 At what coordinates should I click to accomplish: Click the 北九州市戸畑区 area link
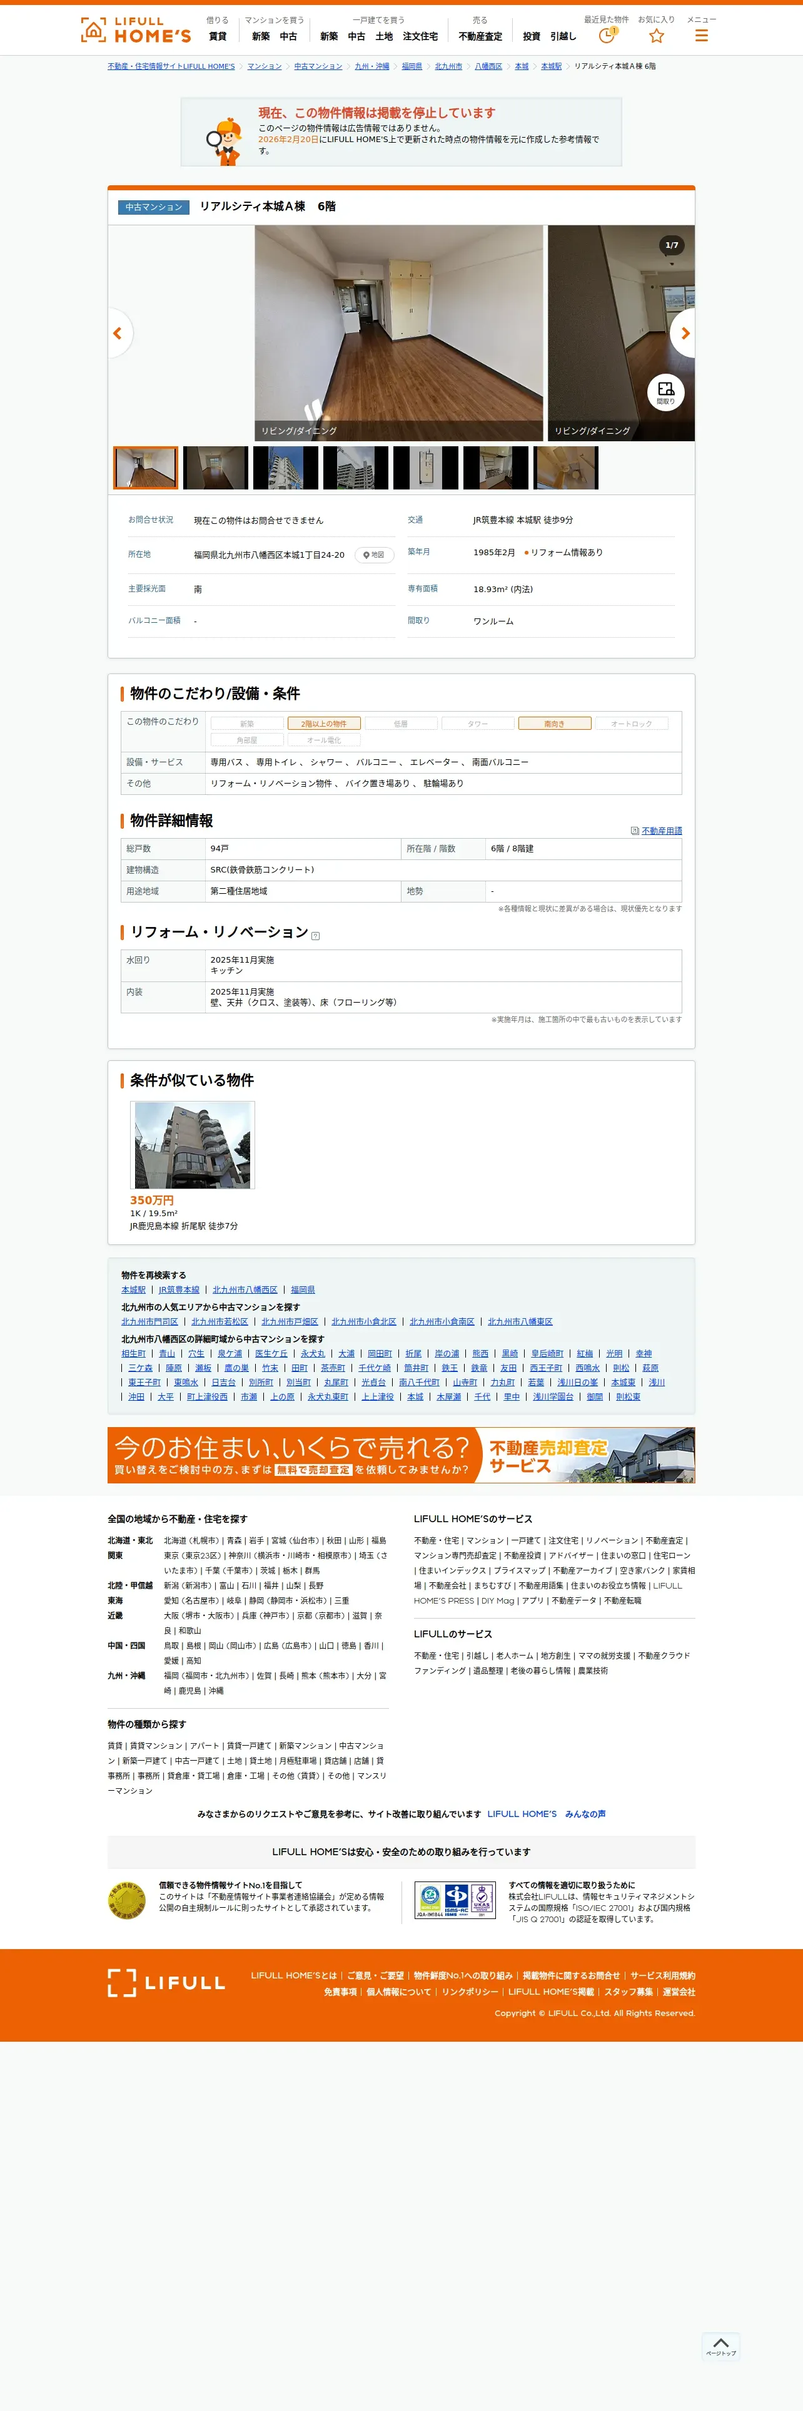290,1321
